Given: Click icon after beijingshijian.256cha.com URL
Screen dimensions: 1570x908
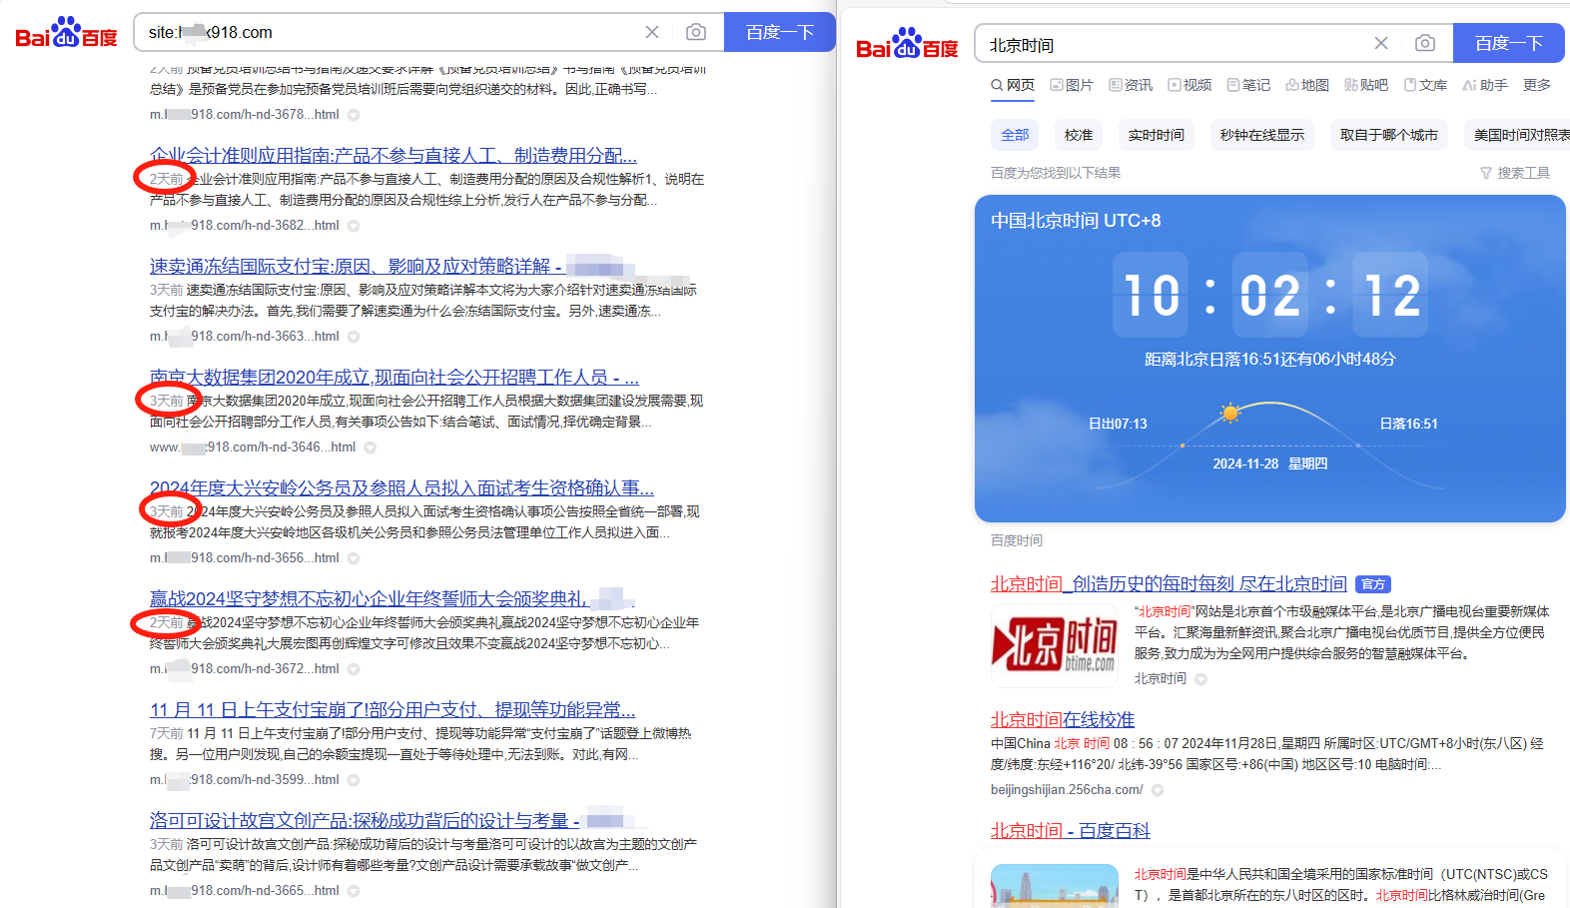Looking at the screenshot, I should pos(1158,790).
